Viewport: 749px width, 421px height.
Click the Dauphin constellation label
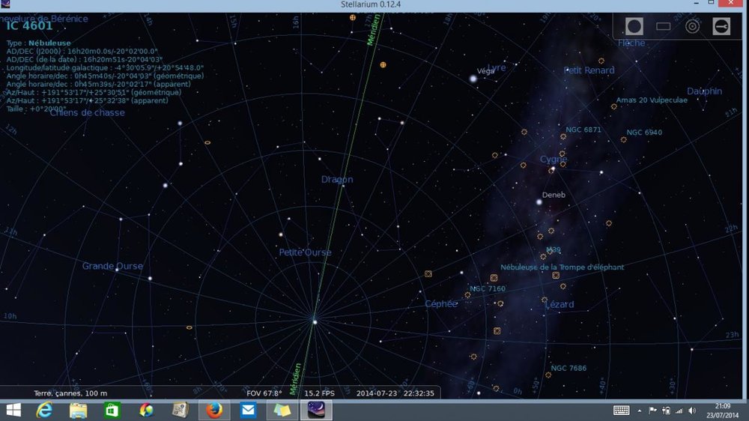coord(704,91)
